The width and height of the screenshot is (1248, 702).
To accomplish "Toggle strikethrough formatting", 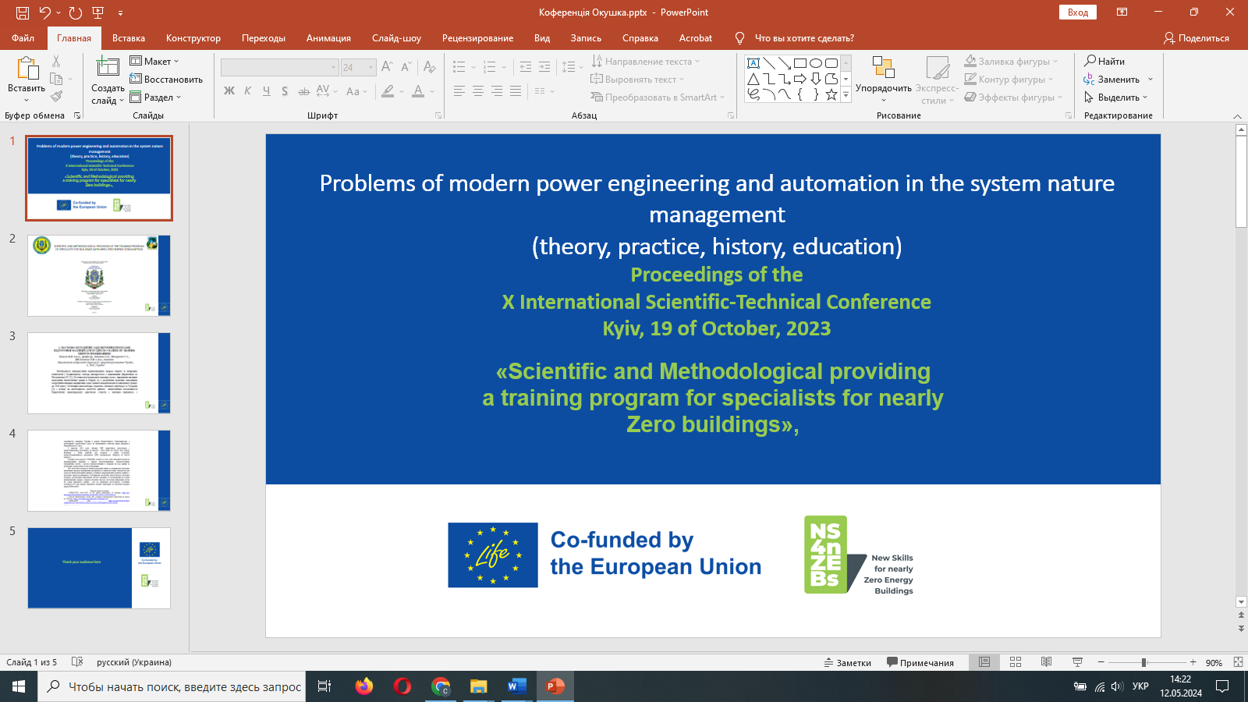I will pyautogui.click(x=304, y=91).
